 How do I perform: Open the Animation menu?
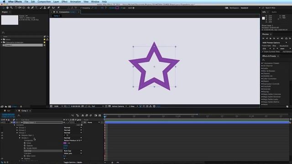tap(75, 1)
